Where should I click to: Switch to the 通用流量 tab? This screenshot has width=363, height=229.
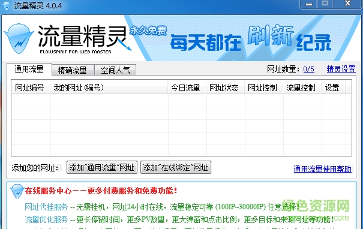pos(29,69)
